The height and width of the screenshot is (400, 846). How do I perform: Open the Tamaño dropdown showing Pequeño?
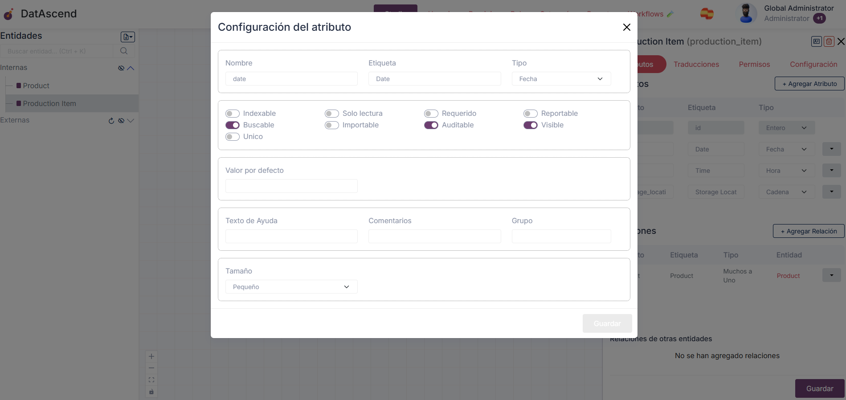click(x=291, y=287)
